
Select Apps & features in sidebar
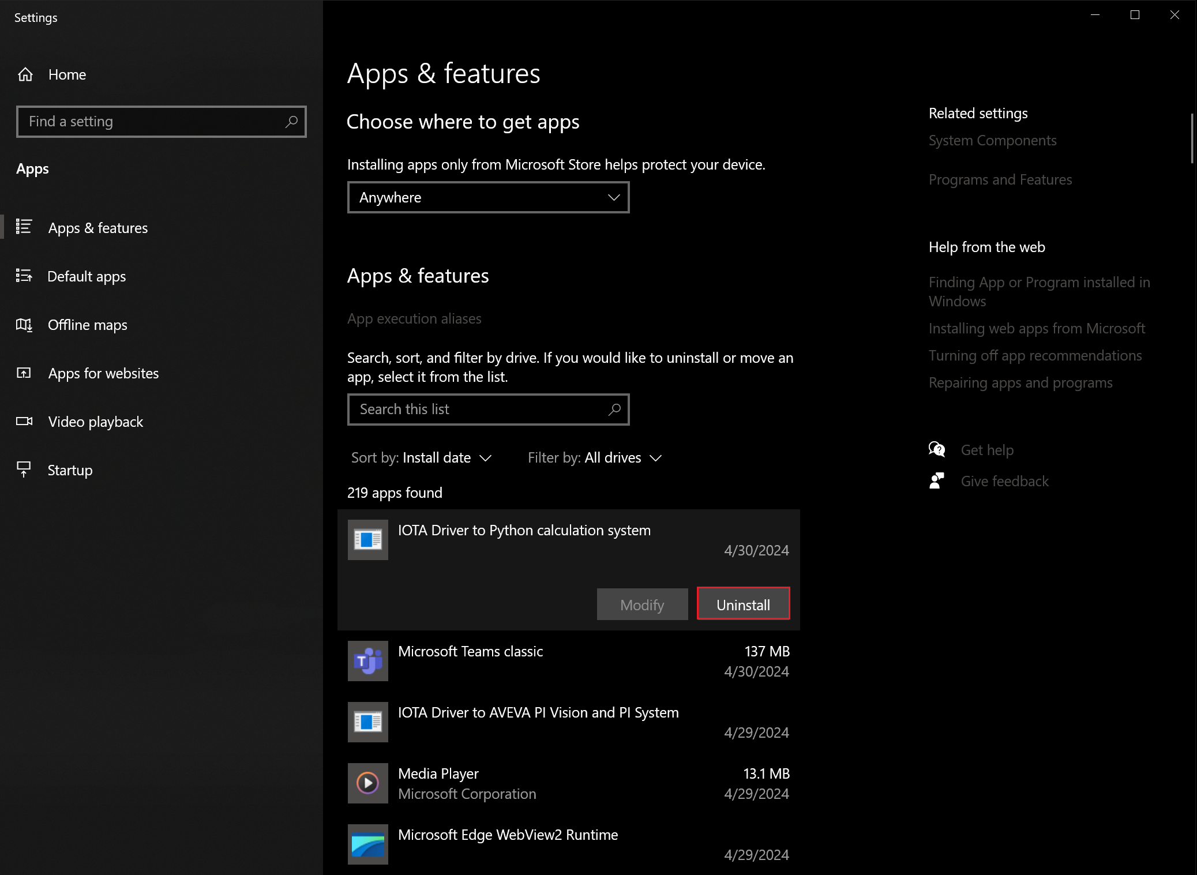pyautogui.click(x=162, y=228)
